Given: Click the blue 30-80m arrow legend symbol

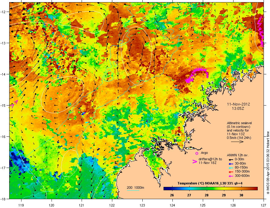Looking at the screenshot, I should (x=231, y=164).
